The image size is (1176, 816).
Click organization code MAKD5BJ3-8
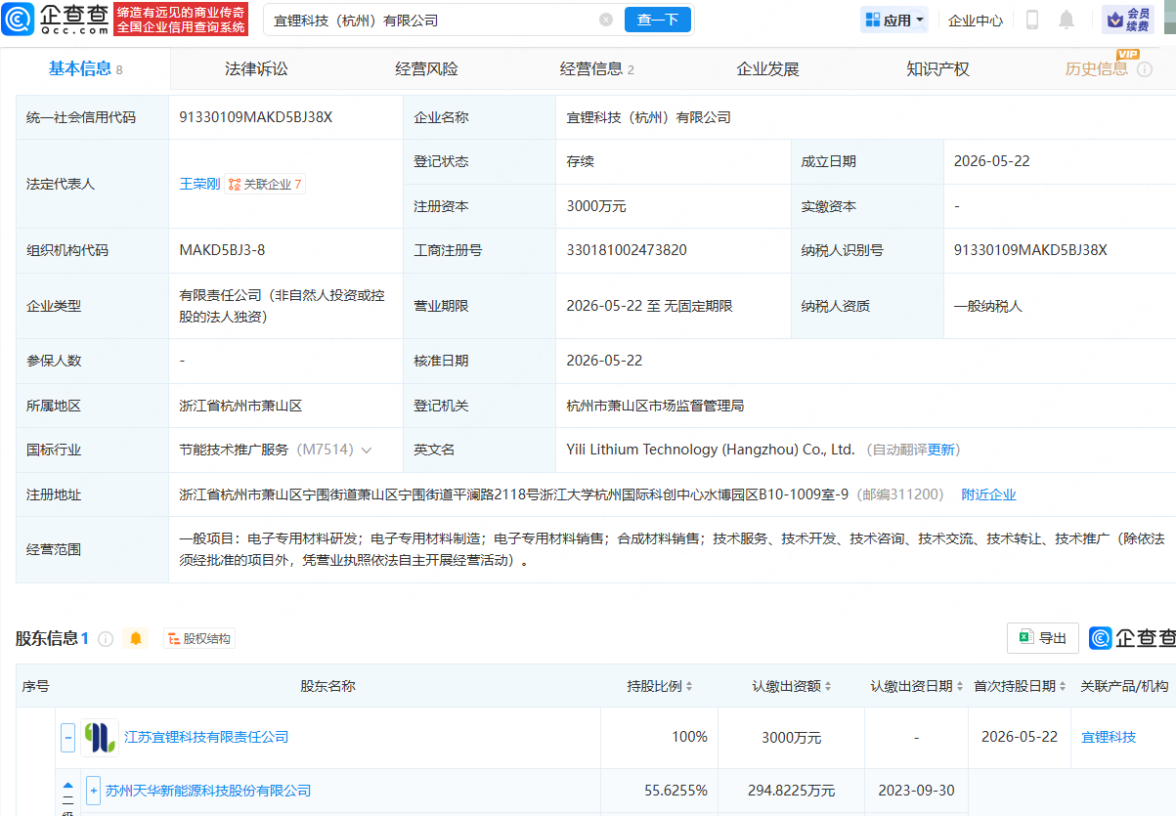pyautogui.click(x=222, y=250)
